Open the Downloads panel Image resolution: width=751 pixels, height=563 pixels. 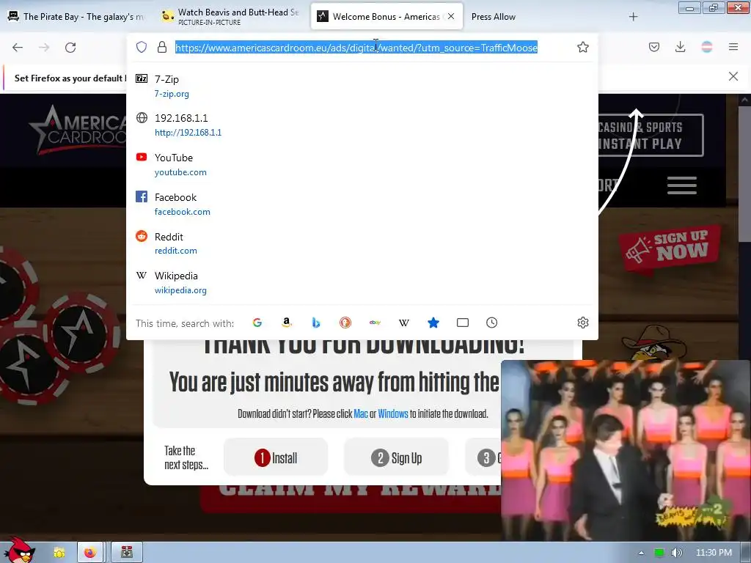click(x=680, y=47)
